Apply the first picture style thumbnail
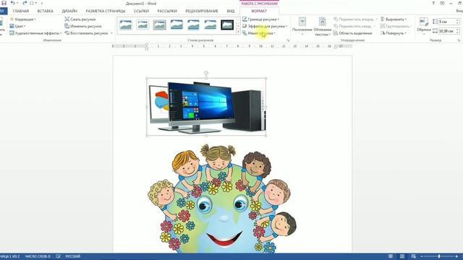463x260 pixels. 125,25
